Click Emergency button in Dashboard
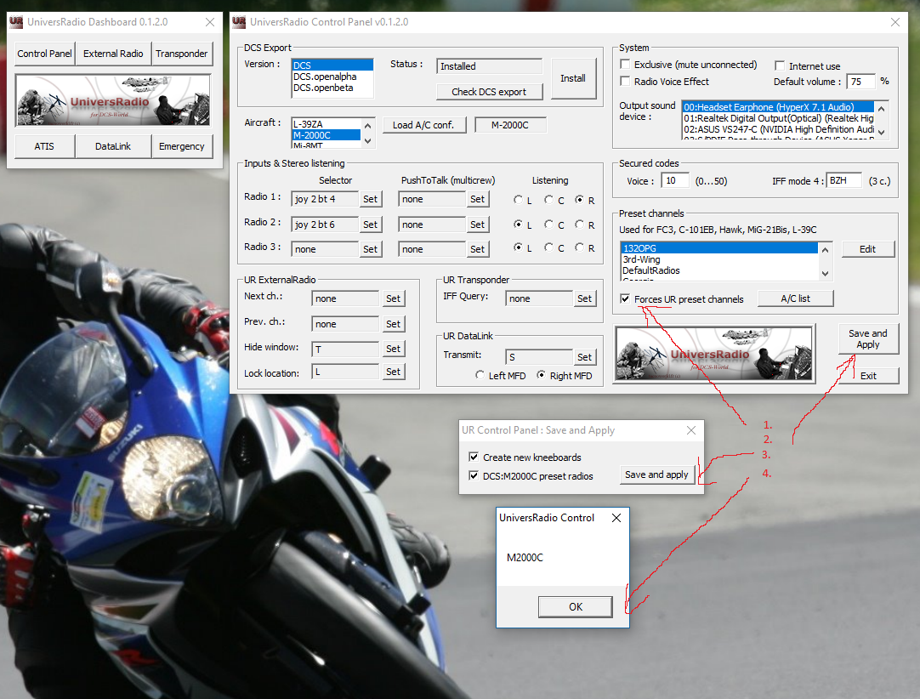 pyautogui.click(x=182, y=146)
